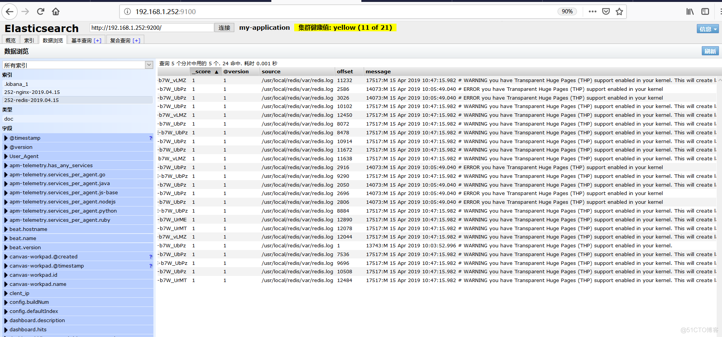Select the .kibana_1 index
This screenshot has height=337, width=722.
[x=78, y=84]
